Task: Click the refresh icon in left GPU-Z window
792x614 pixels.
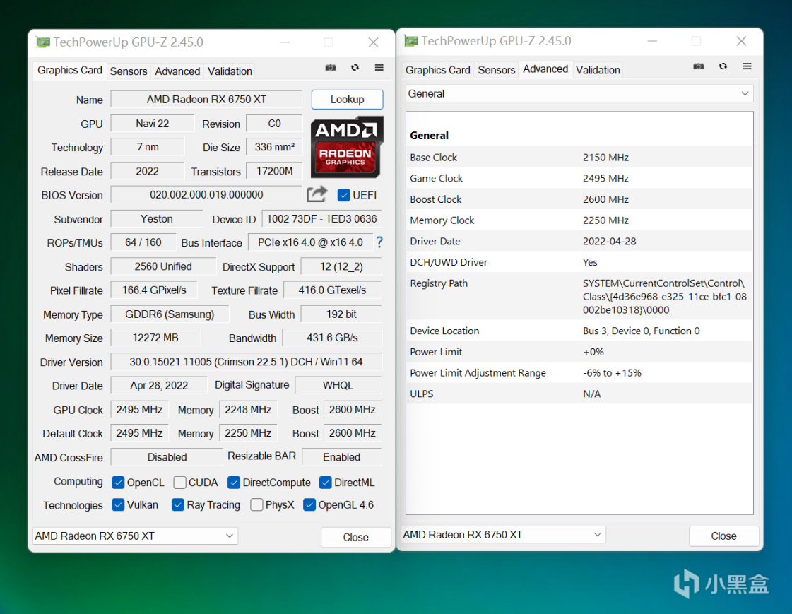Action: tap(355, 68)
